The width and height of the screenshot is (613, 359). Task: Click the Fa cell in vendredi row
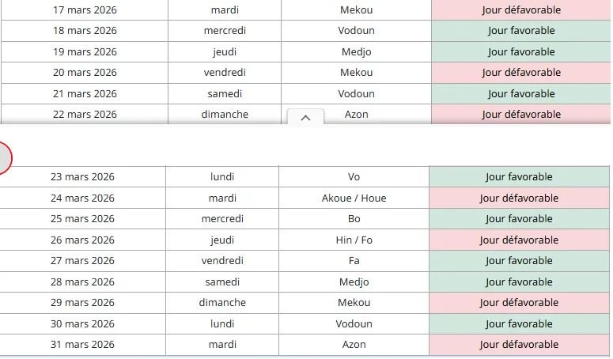pyautogui.click(x=354, y=261)
